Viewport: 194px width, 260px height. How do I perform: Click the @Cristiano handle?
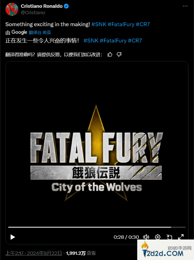(x=33, y=13)
